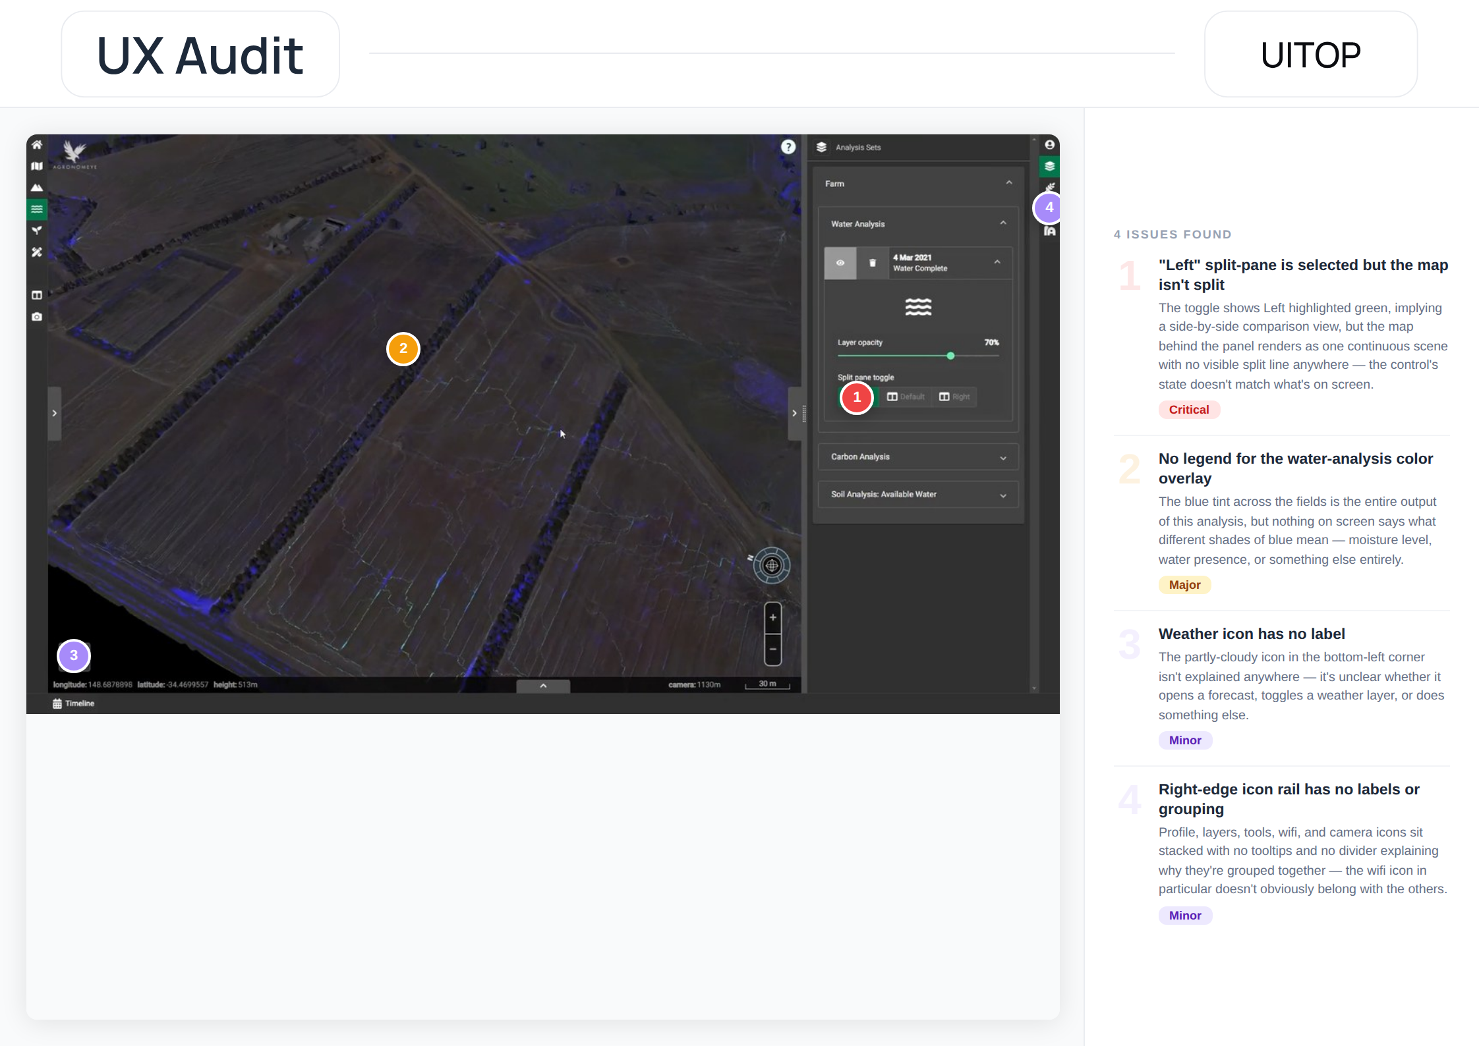This screenshot has width=1479, height=1046.
Task: Click the "Layer opacity" label
Action: (x=860, y=343)
